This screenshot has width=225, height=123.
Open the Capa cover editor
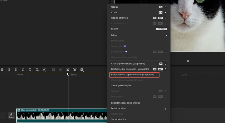tap(11, 116)
